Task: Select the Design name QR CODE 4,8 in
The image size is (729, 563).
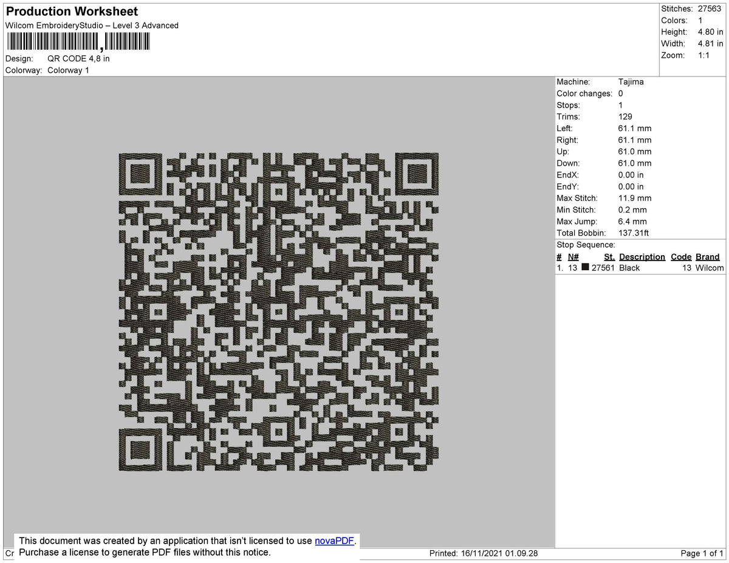Action: pyautogui.click(x=78, y=58)
